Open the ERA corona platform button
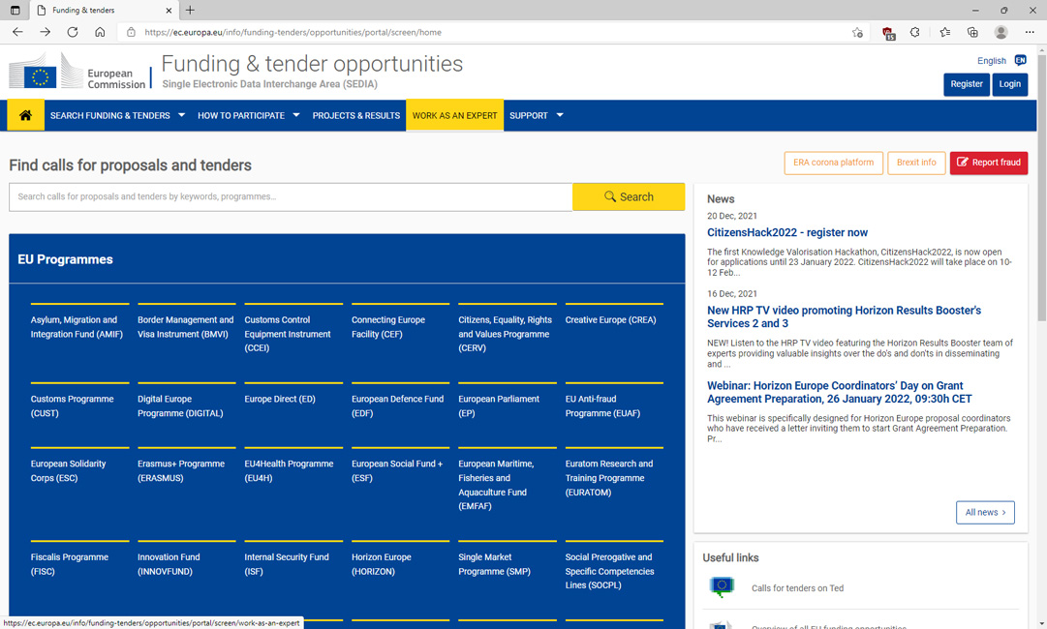Image resolution: width=1047 pixels, height=629 pixels. pyautogui.click(x=833, y=163)
